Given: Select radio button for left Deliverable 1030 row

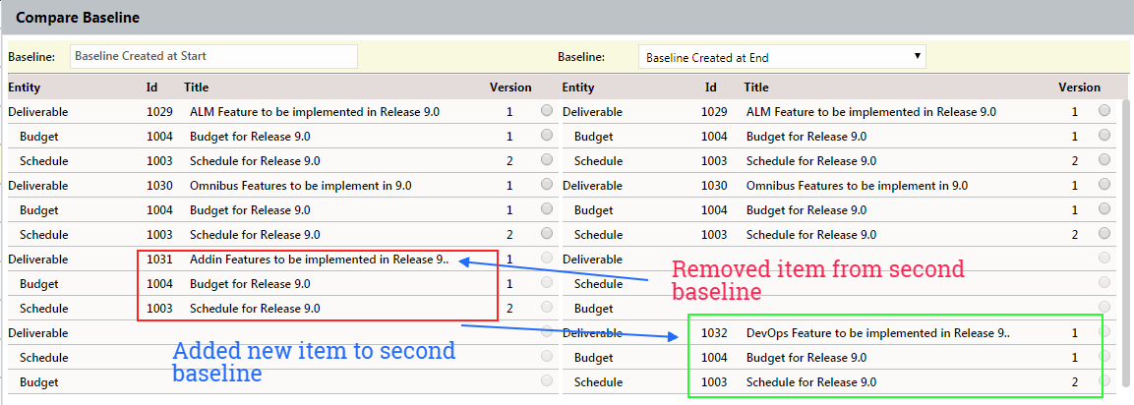Looking at the screenshot, I should pyautogui.click(x=547, y=185).
